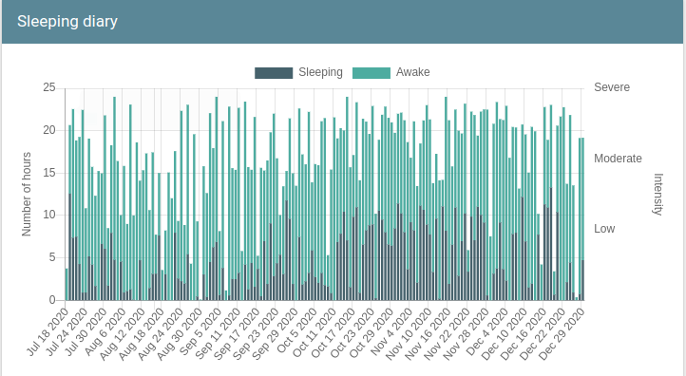The image size is (686, 376).
Task: Select the Aug 30 2020 date label
Action: pos(179,334)
